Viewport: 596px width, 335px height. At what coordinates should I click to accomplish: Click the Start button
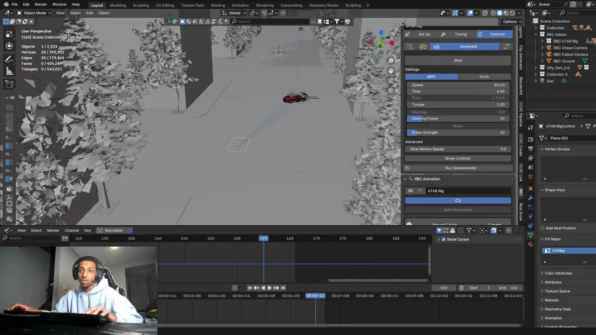click(x=458, y=60)
